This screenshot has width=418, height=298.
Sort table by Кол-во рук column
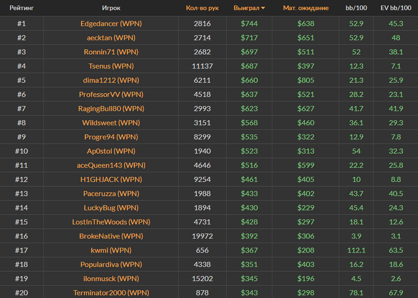pos(202,8)
